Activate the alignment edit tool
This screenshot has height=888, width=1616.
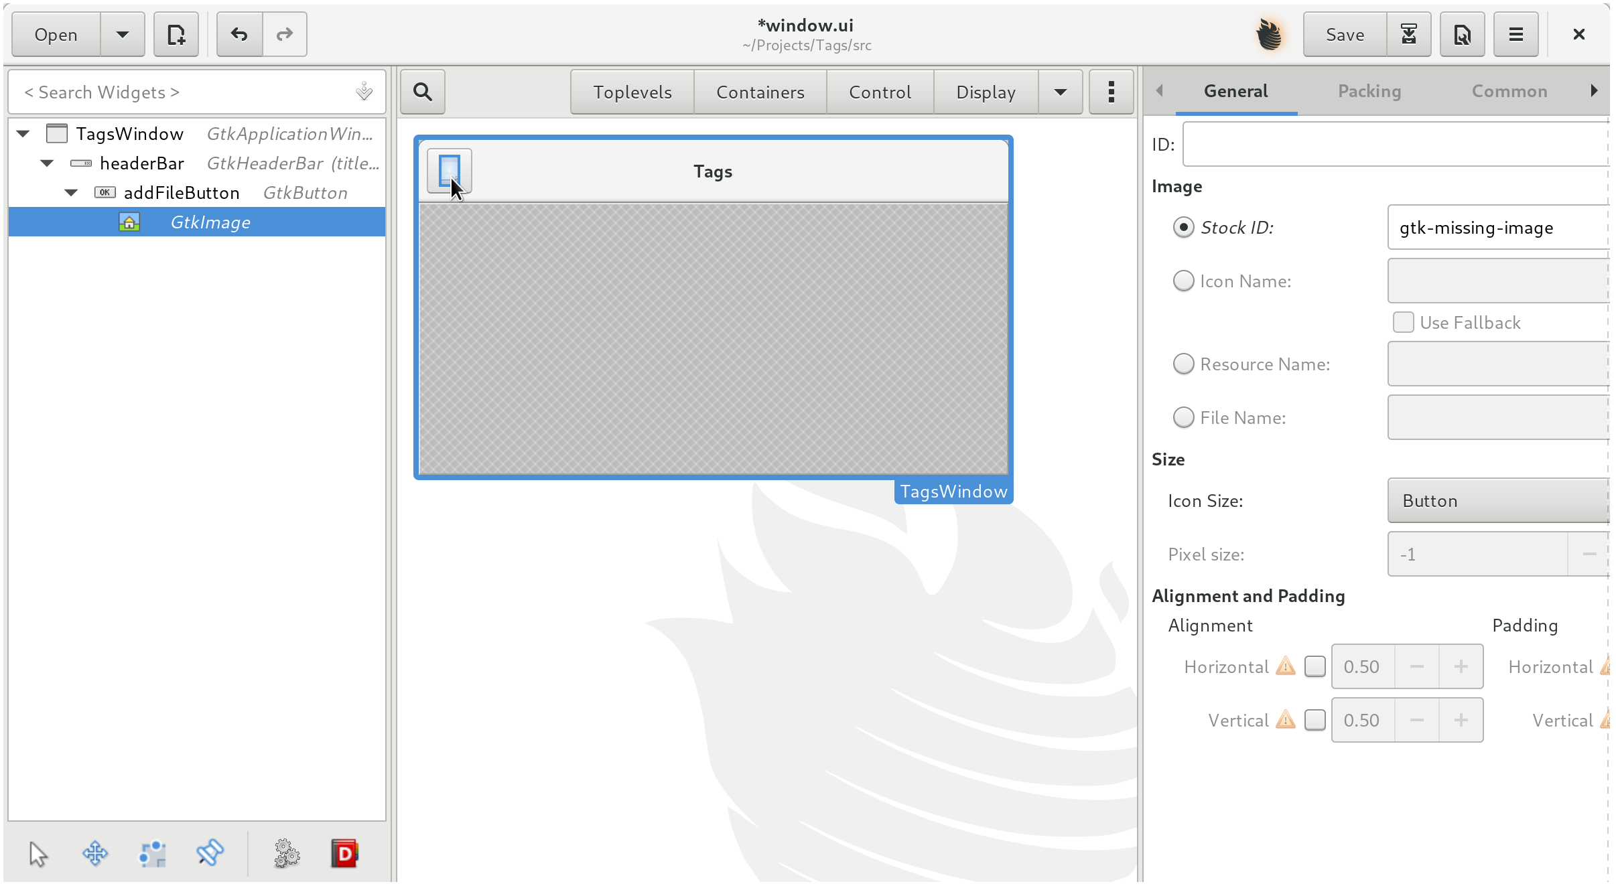coord(210,854)
